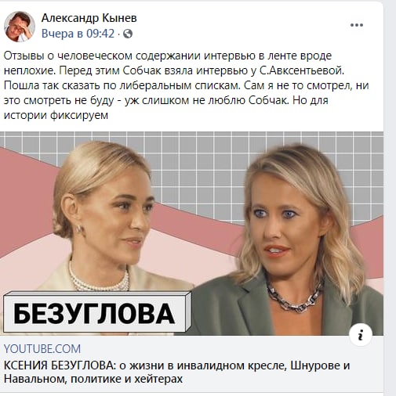Open Александр Кынев's profile picture

click(20, 27)
